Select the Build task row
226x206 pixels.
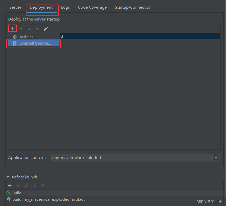click(114, 193)
